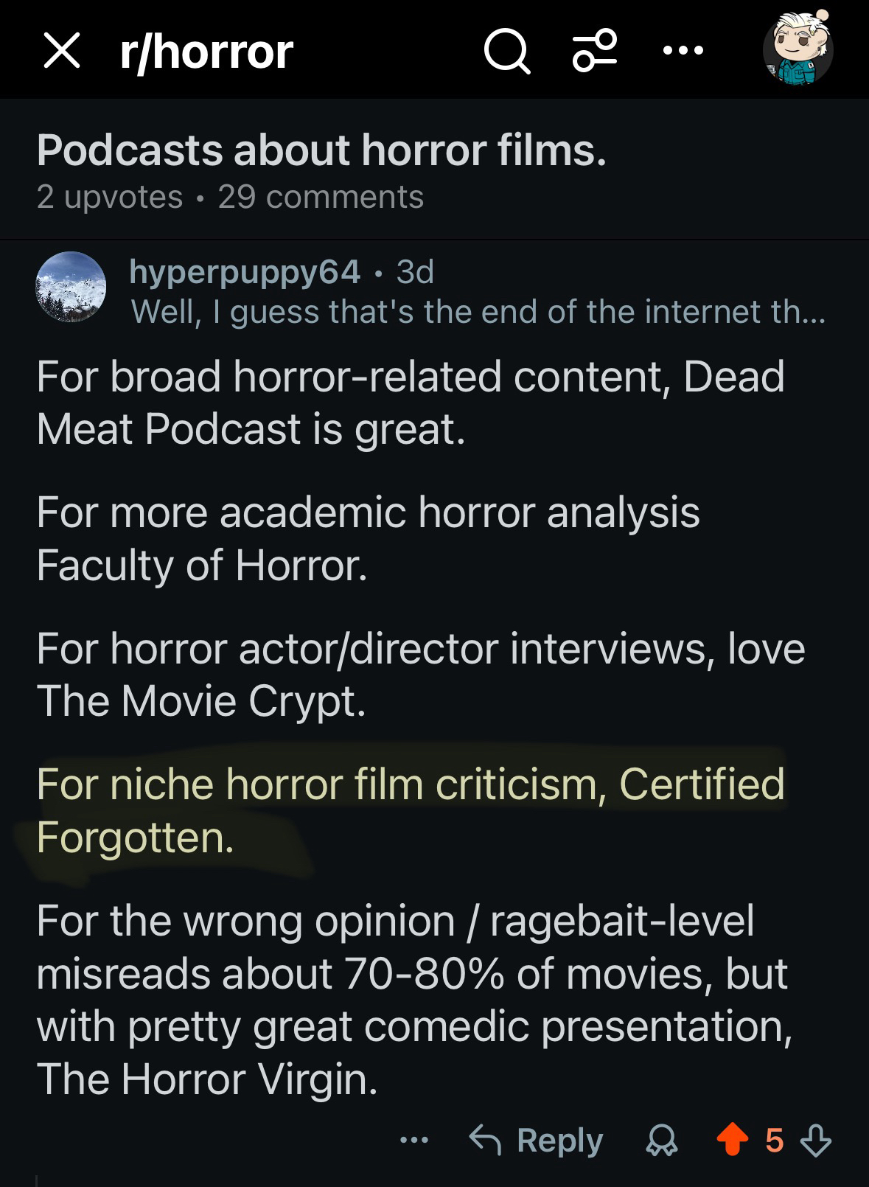Open the hyperpuppy64 username profile
The image size is (869, 1187).
(x=245, y=272)
